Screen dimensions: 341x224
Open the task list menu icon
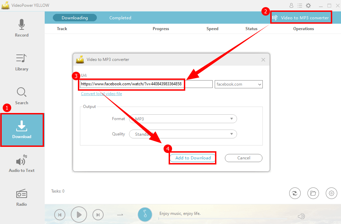(x=300, y=5)
